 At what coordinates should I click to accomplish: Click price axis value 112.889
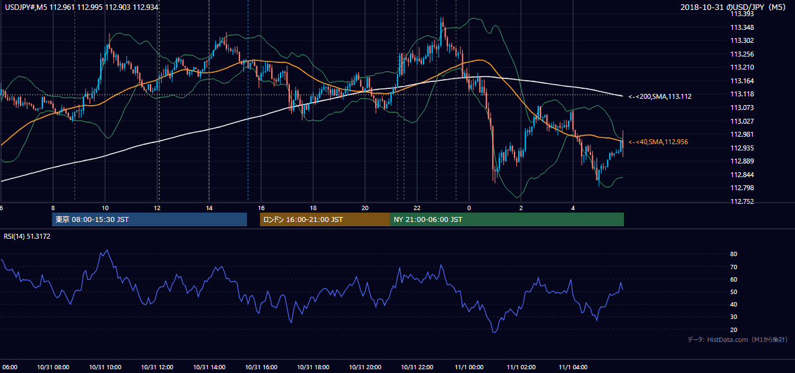(742, 161)
